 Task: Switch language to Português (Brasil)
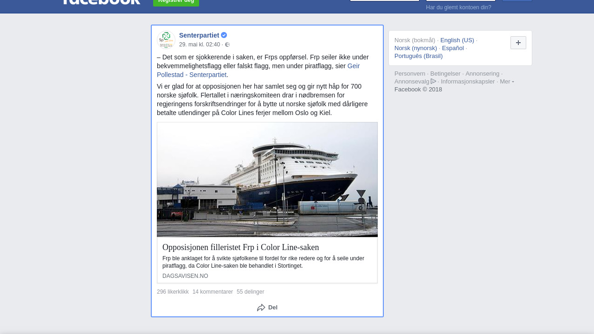point(419,56)
